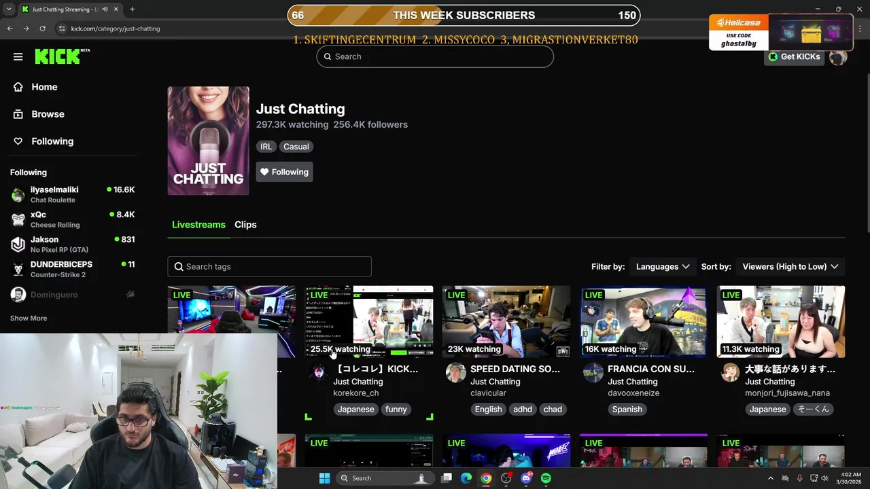This screenshot has width=870, height=489.
Task: Open xQc avatar in Following list
Action: tap(18, 219)
